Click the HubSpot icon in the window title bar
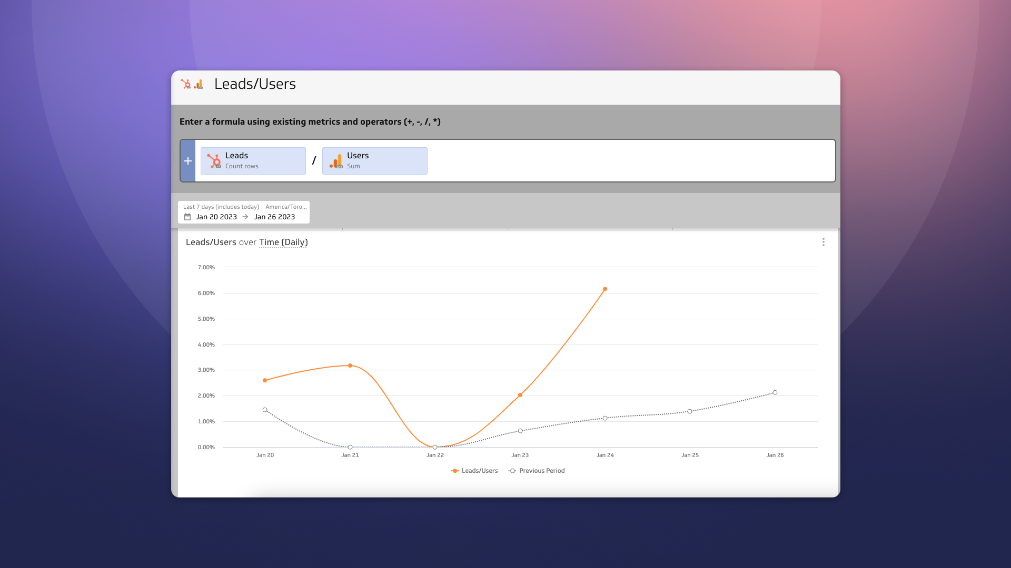The height and width of the screenshot is (568, 1011). pyautogui.click(x=186, y=84)
